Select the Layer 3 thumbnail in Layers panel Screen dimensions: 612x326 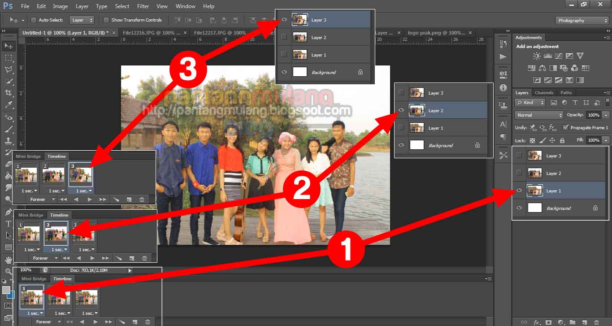[534, 156]
